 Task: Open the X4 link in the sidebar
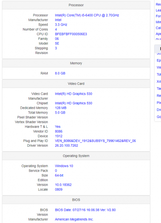pyautogui.click(x=159, y=81)
